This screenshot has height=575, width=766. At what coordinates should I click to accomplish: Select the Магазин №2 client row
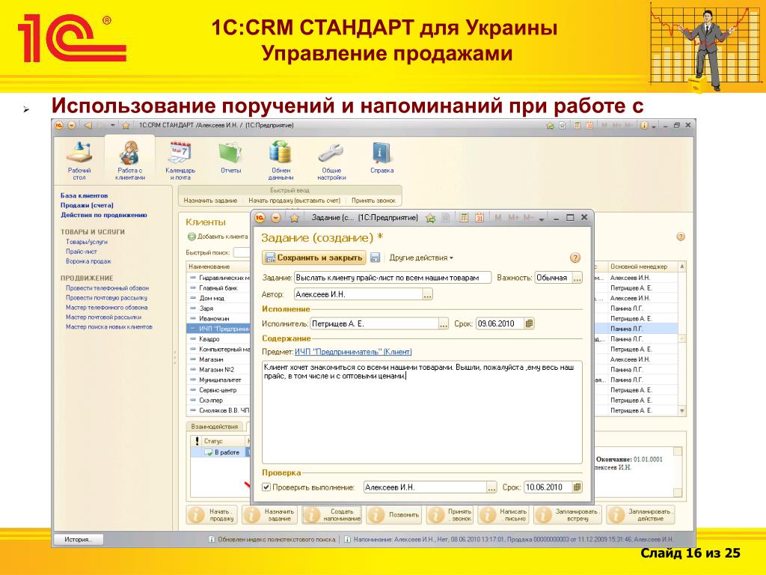click(x=218, y=370)
